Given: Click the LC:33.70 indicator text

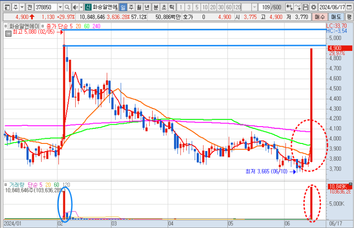Looking at the screenshot, I should tap(336, 26).
